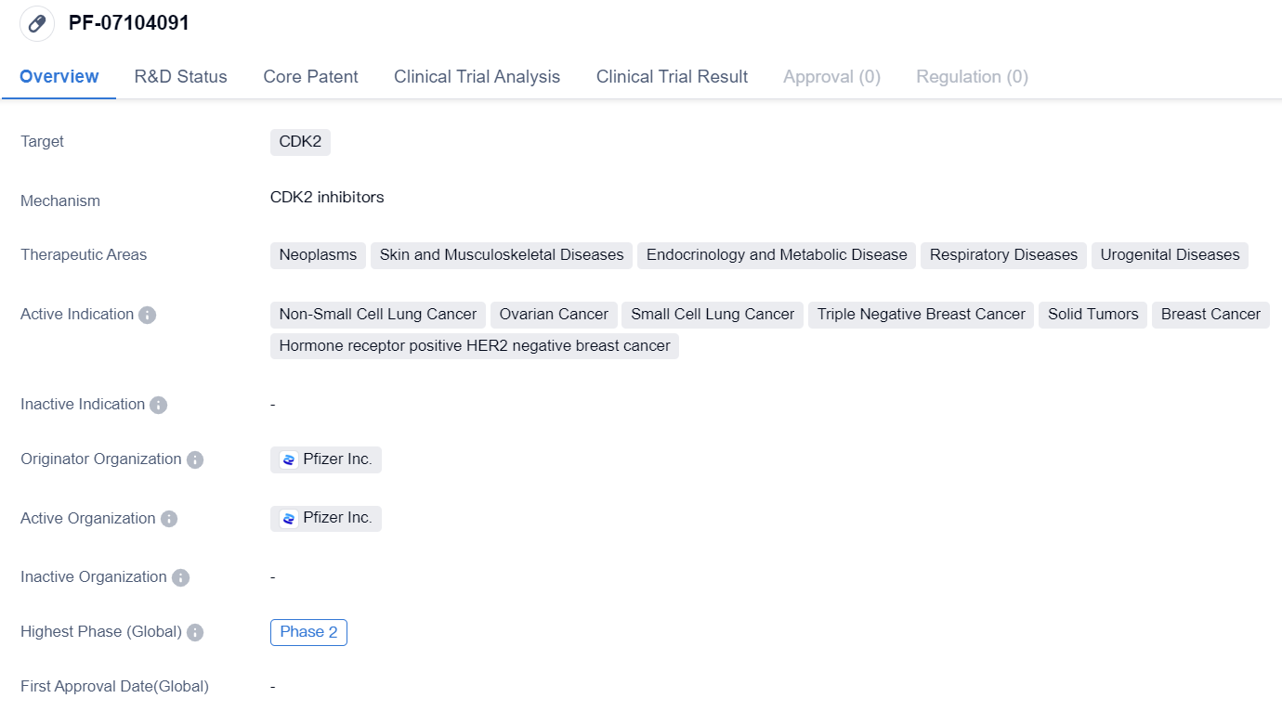Open the Core Patent tab
This screenshot has width=1282, height=724.
310,77
